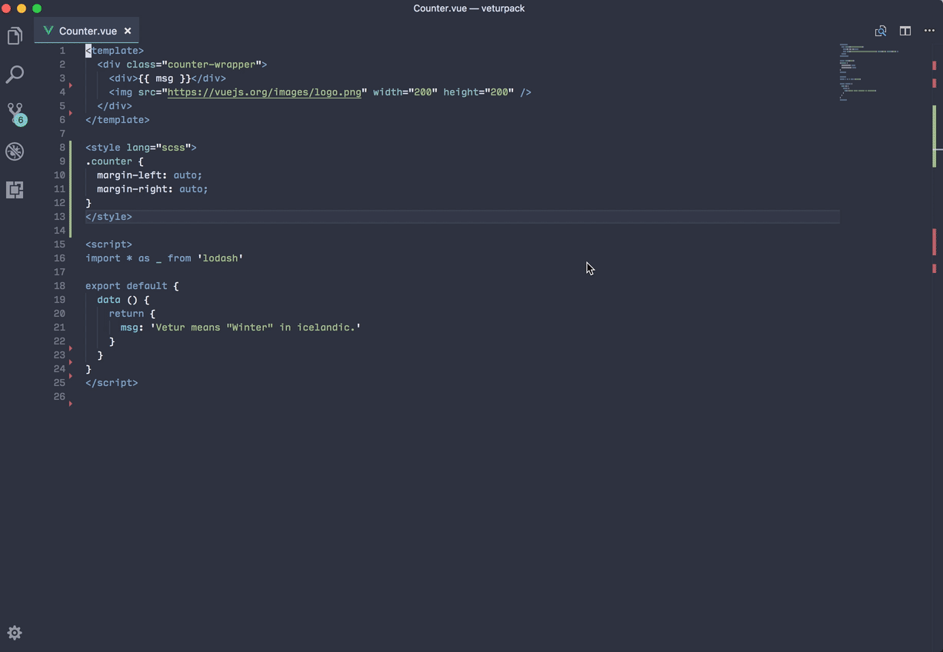
Task: Open the Manage settings gear
Action: click(x=15, y=633)
